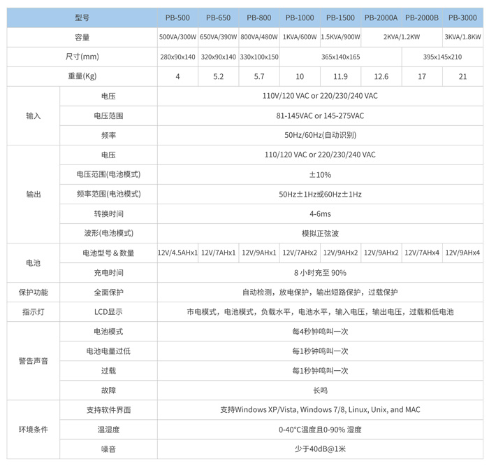Select the 4-6ms transfer time cell
Screen dimensions: 489x466
click(x=320, y=214)
